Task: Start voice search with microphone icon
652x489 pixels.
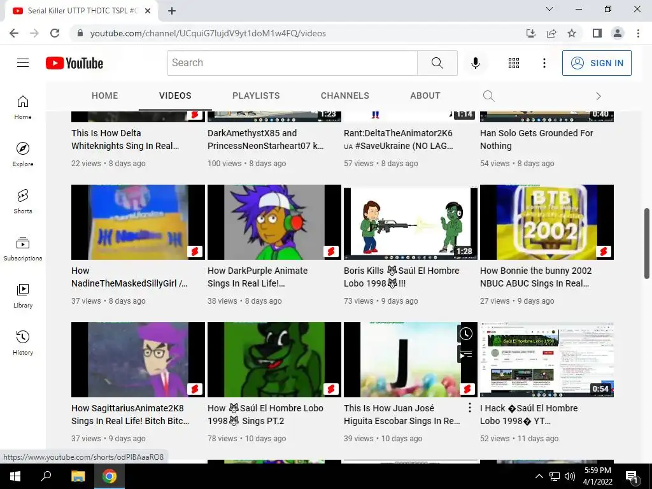Action: 475,63
